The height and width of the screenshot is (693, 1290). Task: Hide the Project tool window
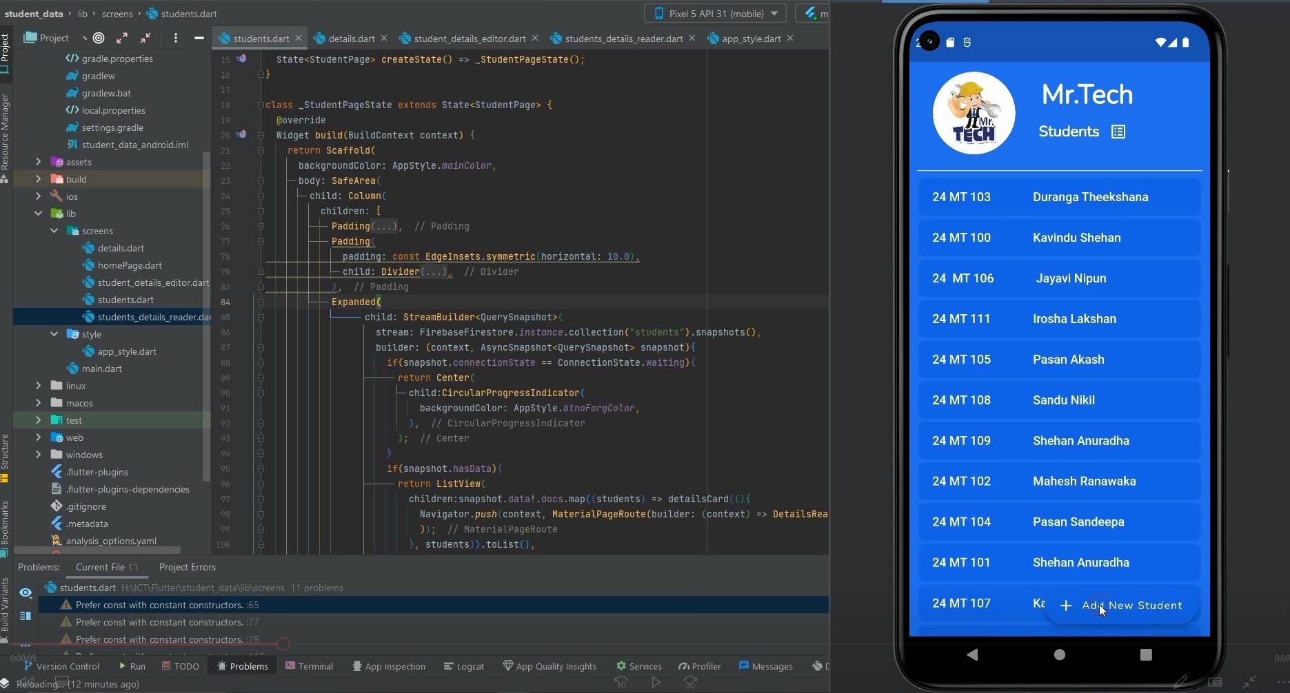tap(199, 38)
